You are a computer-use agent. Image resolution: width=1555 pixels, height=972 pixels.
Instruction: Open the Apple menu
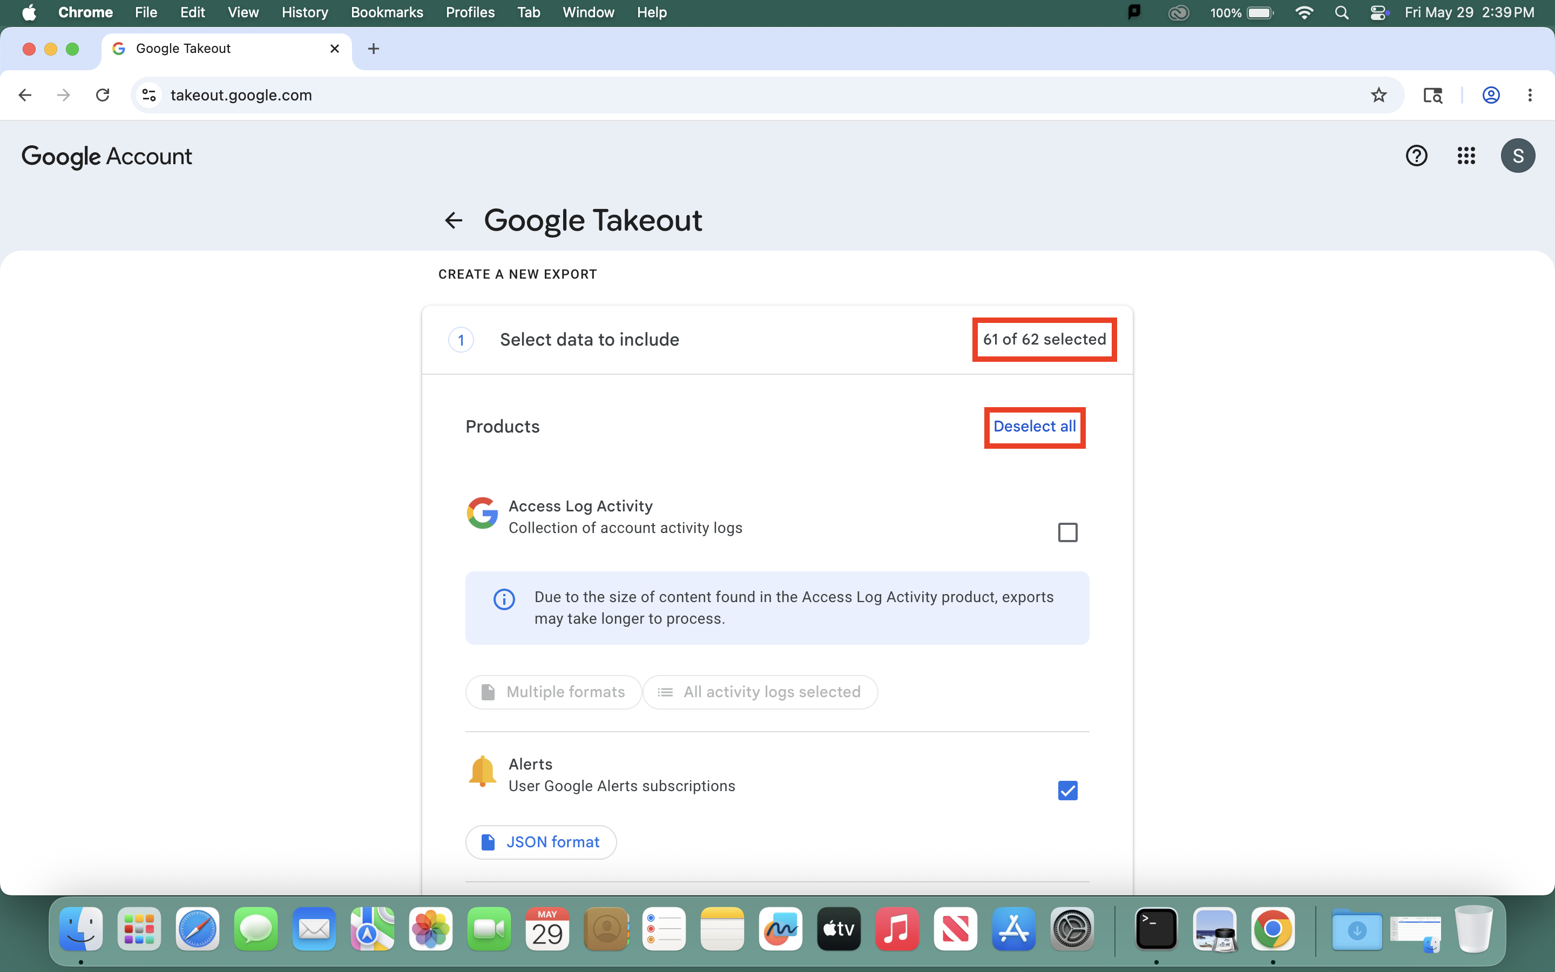[29, 13]
